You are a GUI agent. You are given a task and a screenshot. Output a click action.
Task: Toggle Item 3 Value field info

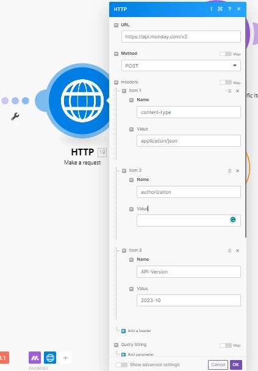(132, 289)
